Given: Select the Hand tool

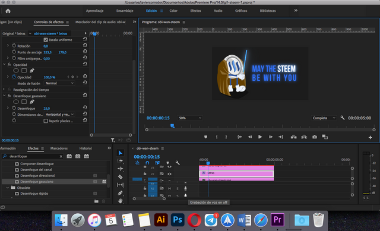Looking at the screenshot, I should point(120,201).
